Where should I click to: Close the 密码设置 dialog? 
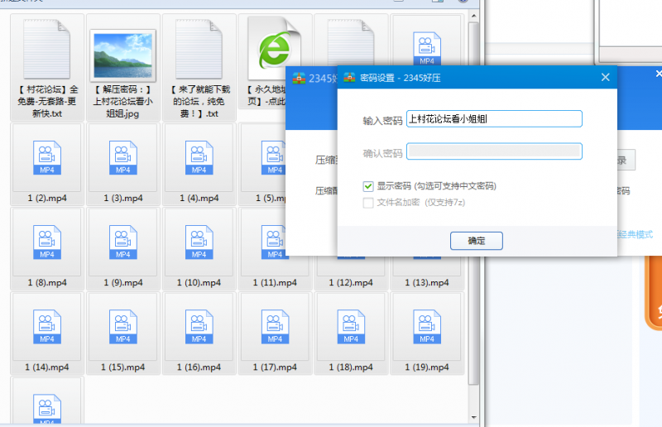[605, 78]
